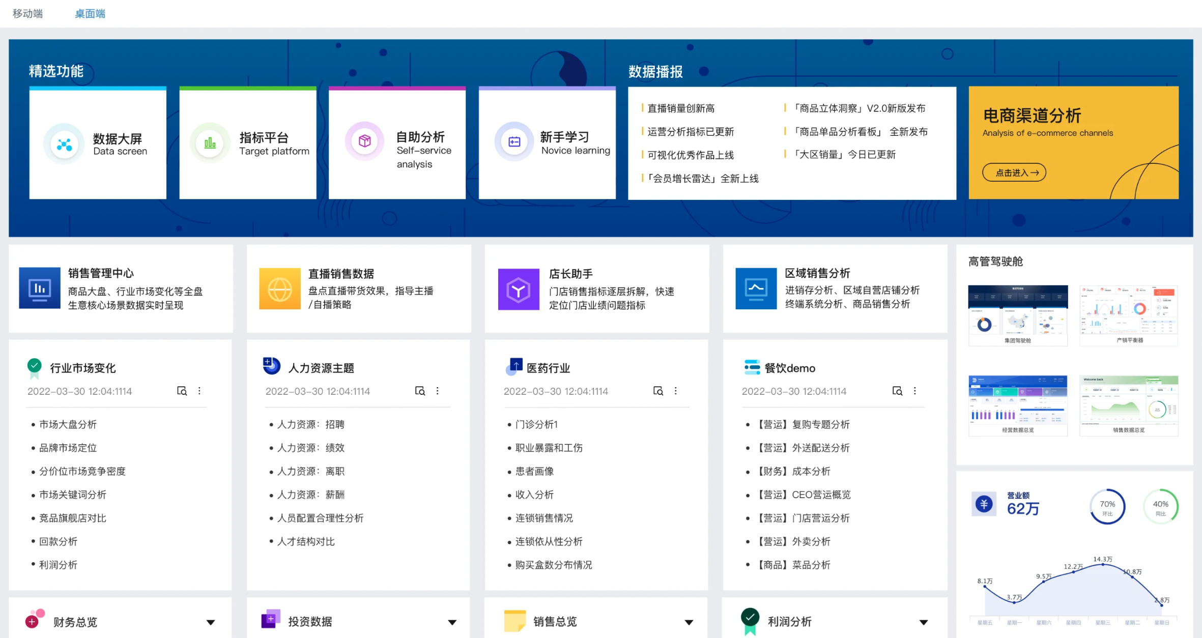Image resolution: width=1202 pixels, height=638 pixels.
Task: Click preview icon in 餐饮demo card
Action: click(x=897, y=391)
